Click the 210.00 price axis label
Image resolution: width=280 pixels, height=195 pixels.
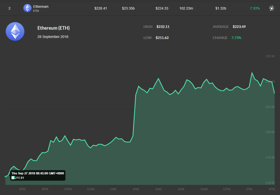coord(270,183)
